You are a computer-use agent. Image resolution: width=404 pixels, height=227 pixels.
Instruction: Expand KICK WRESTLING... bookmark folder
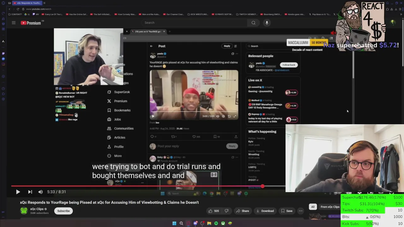point(198,14)
